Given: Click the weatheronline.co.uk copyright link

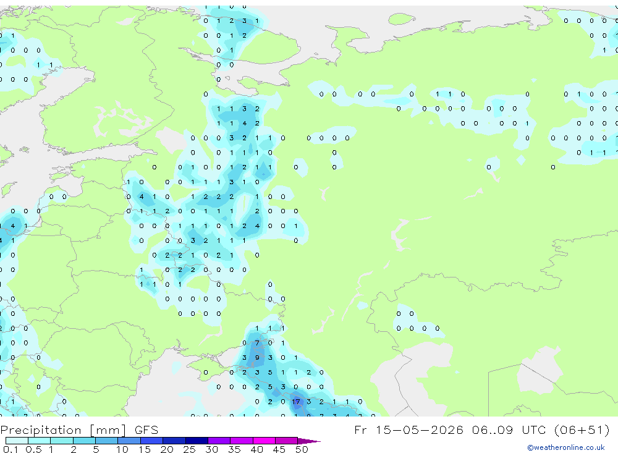Looking at the screenshot, I should 566,447.
